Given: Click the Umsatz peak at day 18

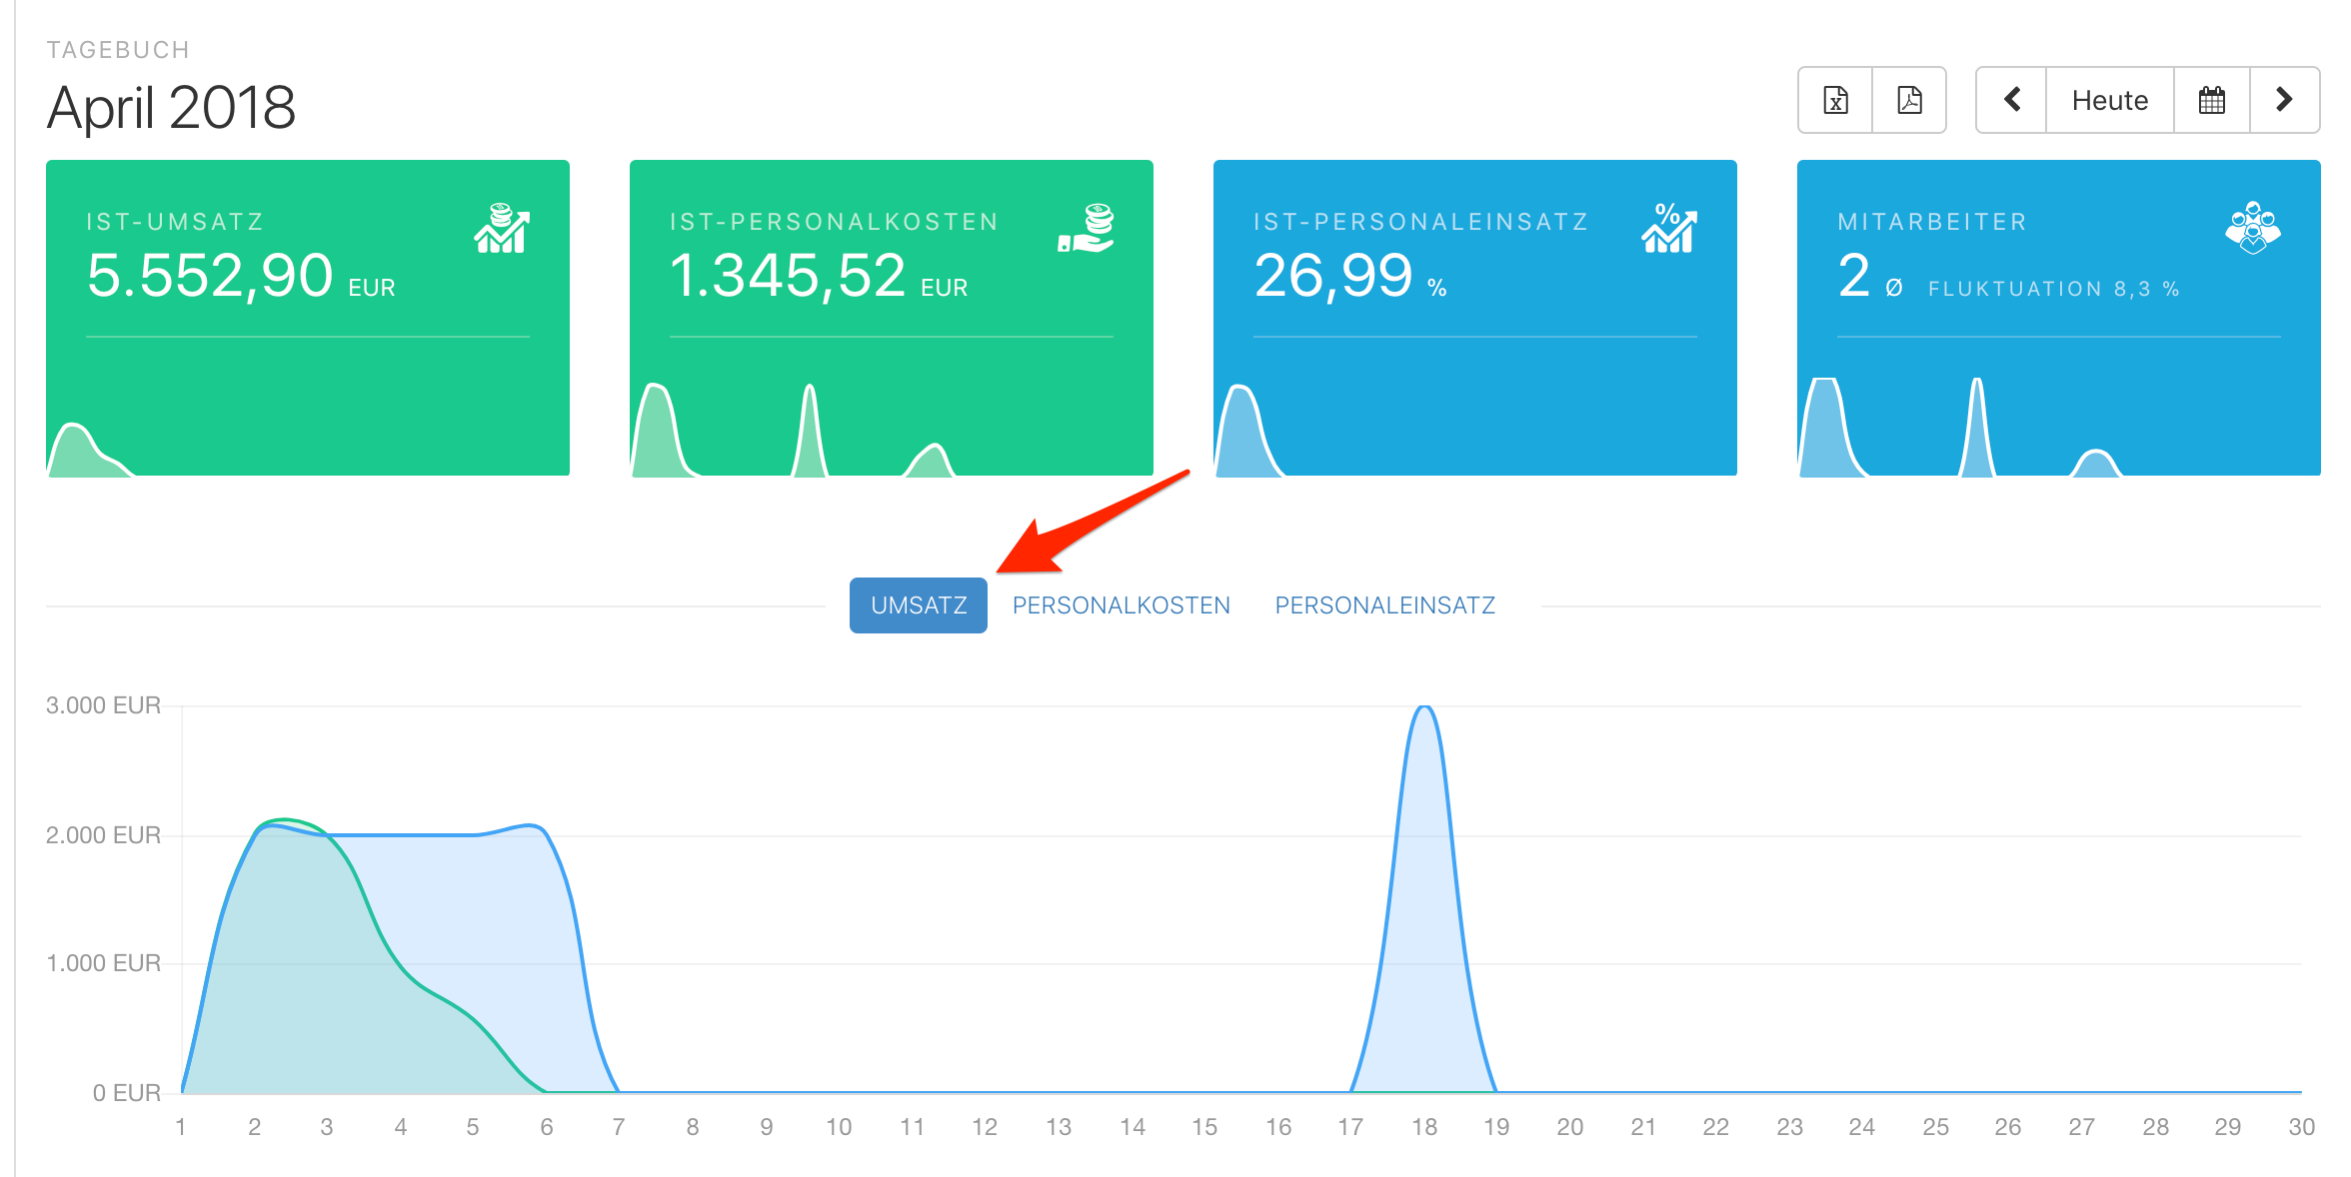Looking at the screenshot, I should click(1424, 708).
